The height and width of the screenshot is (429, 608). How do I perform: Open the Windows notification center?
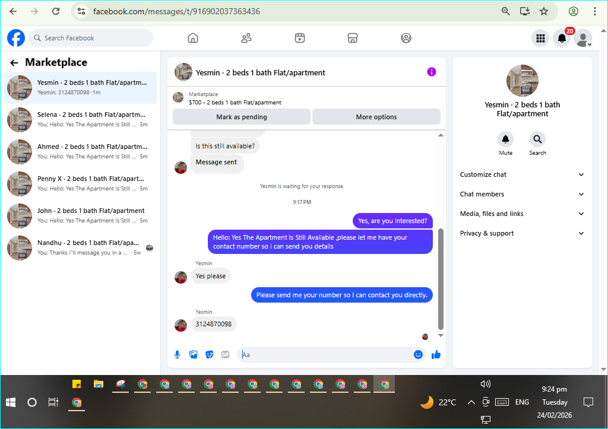click(588, 403)
